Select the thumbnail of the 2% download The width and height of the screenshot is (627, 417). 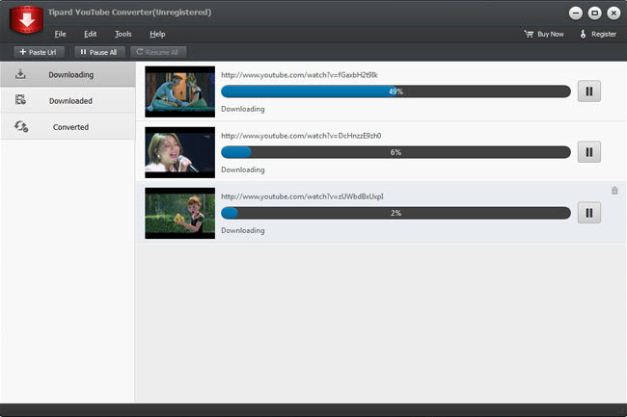(x=180, y=213)
